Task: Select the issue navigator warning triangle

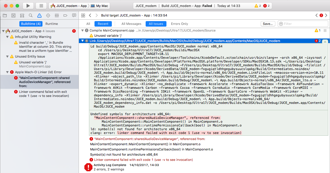Action: click(x=39, y=15)
